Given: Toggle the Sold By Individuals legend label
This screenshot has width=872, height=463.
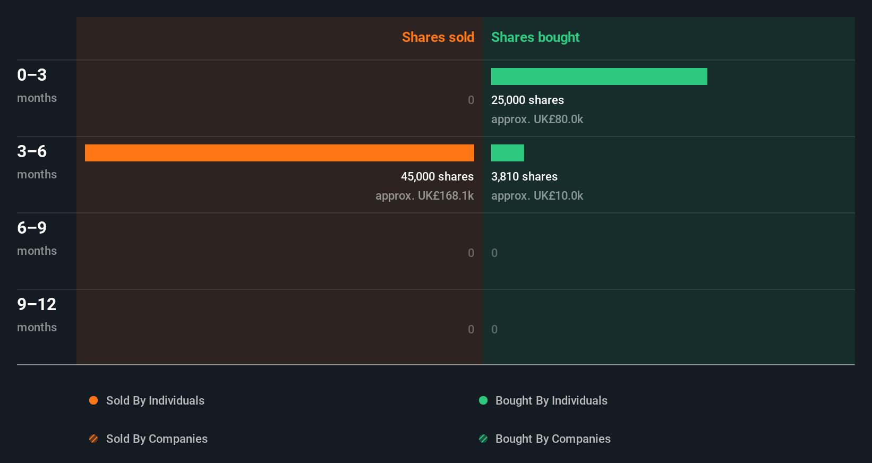Looking at the screenshot, I should click(x=155, y=400).
